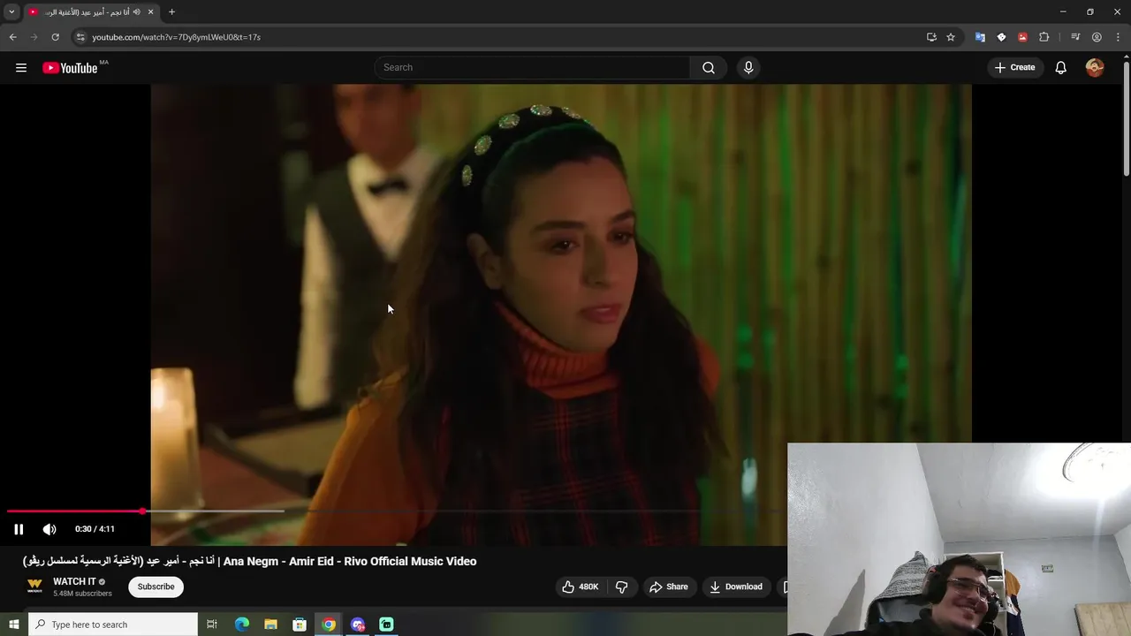
Task: Subscribe to WATCH IT channel
Action: coord(156,587)
